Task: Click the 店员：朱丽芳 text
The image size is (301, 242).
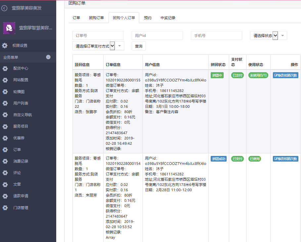Action: click(x=86, y=195)
